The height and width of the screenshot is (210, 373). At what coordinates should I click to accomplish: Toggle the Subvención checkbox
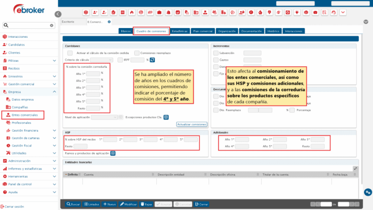click(x=215, y=53)
